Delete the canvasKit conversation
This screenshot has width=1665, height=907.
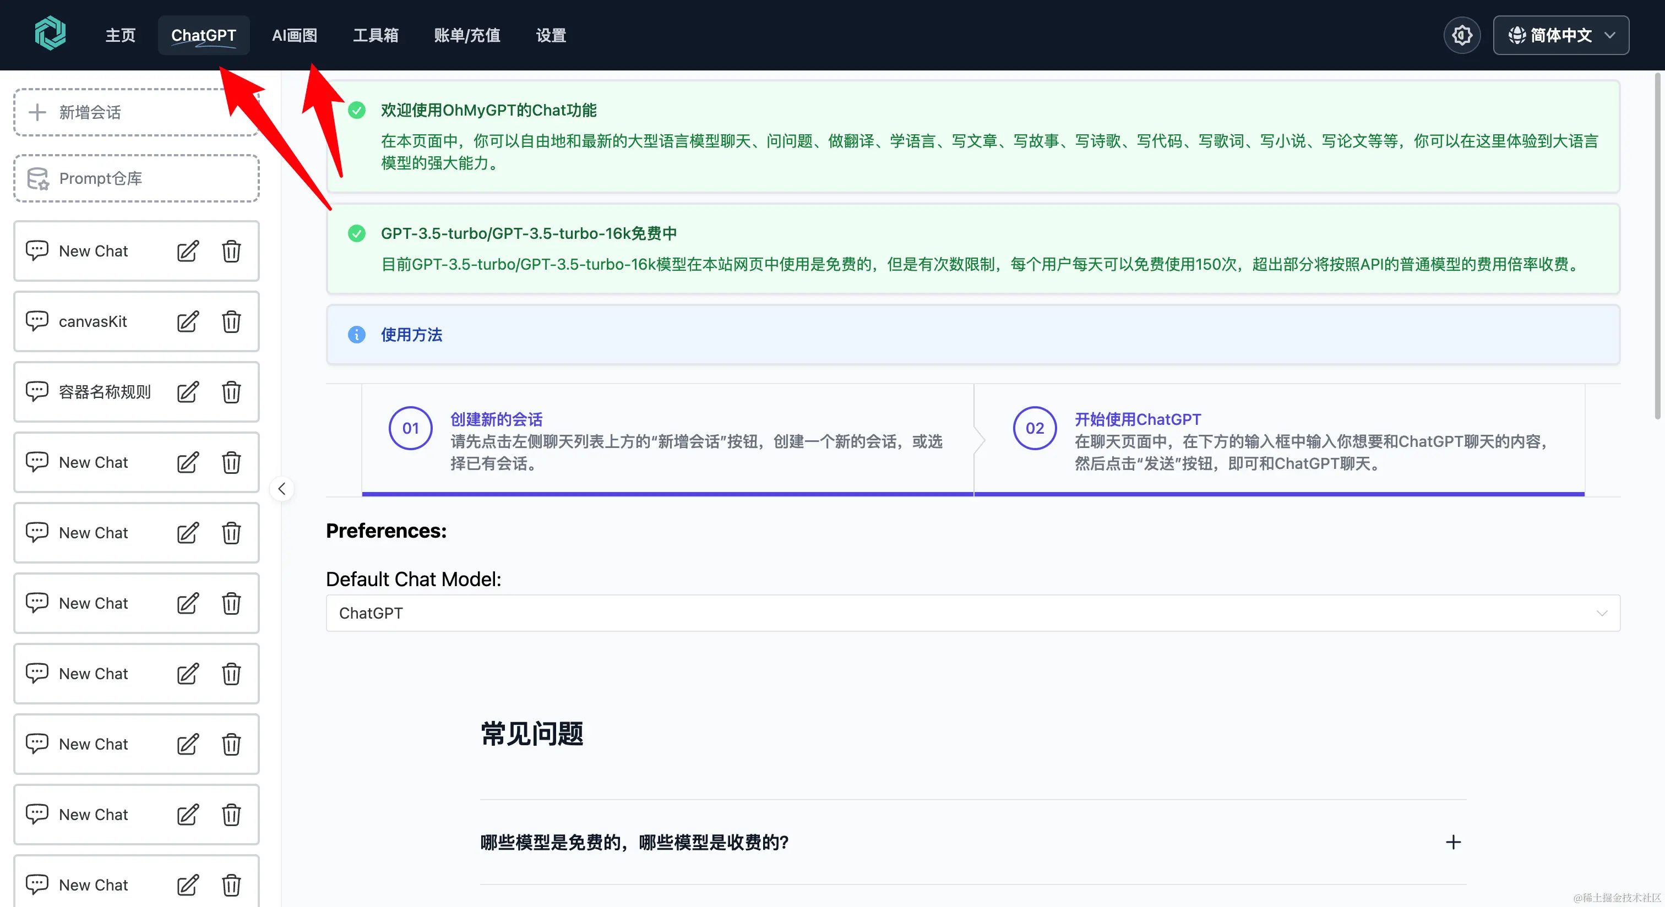tap(231, 322)
